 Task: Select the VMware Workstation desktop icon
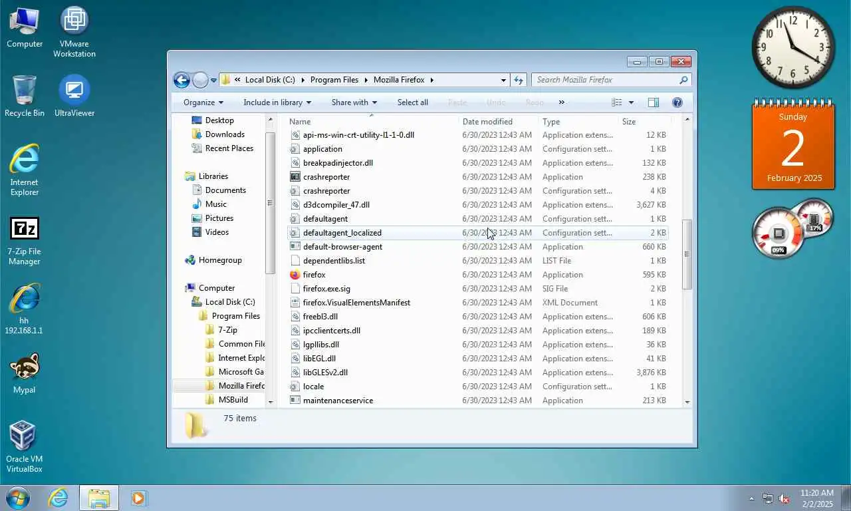(x=74, y=31)
